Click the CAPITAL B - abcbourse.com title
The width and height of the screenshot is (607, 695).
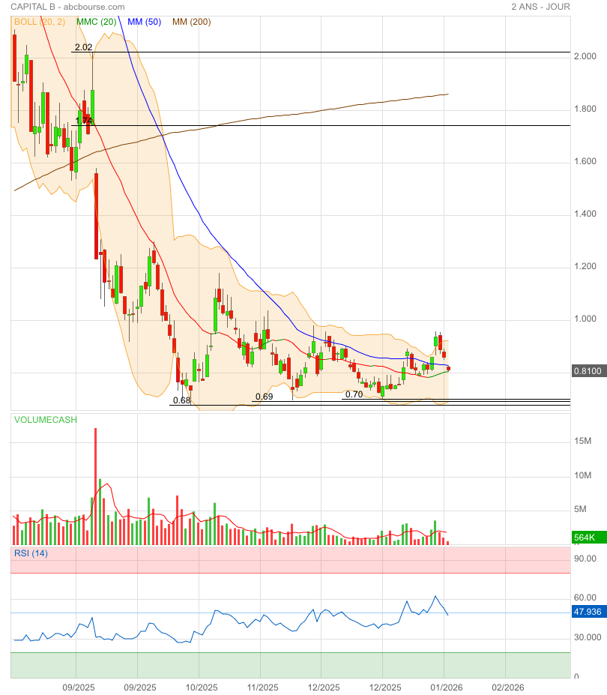pyautogui.click(x=67, y=7)
